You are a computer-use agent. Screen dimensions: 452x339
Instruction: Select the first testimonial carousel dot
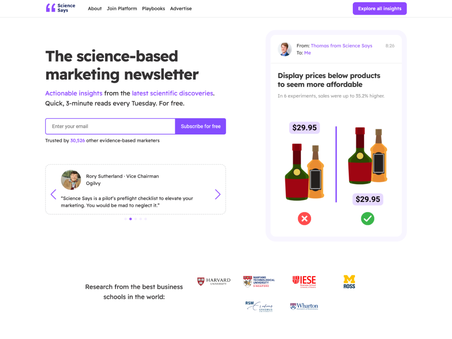(125, 219)
